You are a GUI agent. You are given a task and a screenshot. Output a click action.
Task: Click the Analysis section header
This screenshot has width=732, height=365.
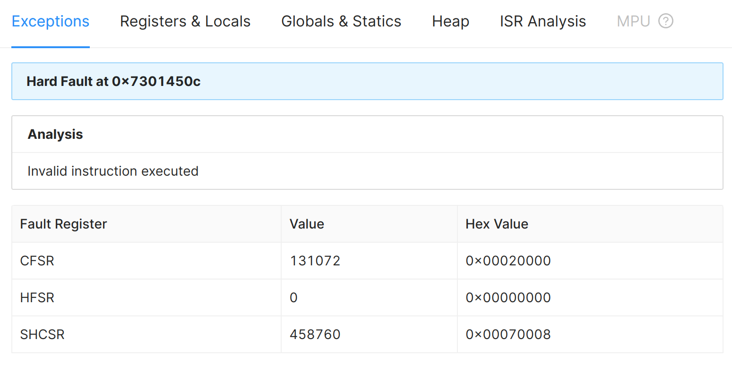55,134
